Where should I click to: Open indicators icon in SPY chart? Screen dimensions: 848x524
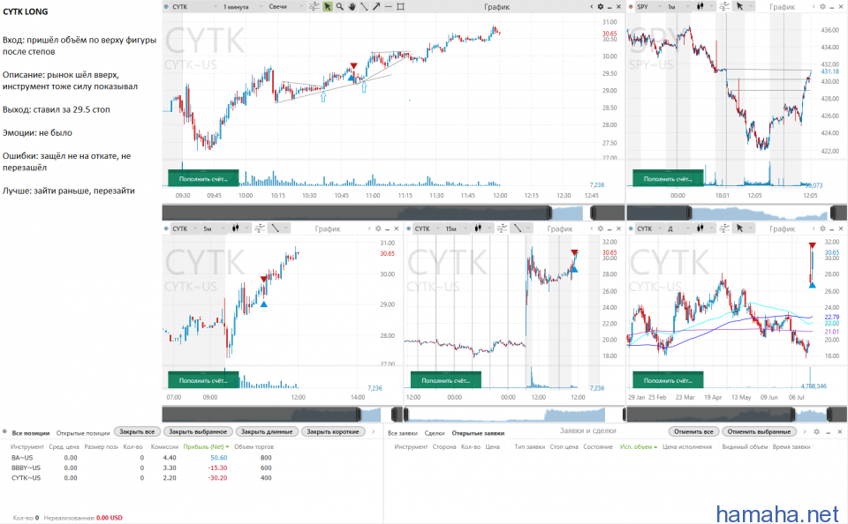(724, 6)
